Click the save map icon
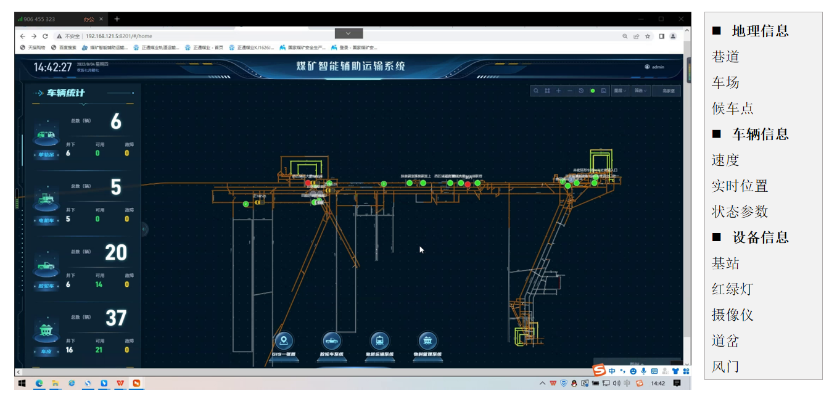 coord(603,91)
